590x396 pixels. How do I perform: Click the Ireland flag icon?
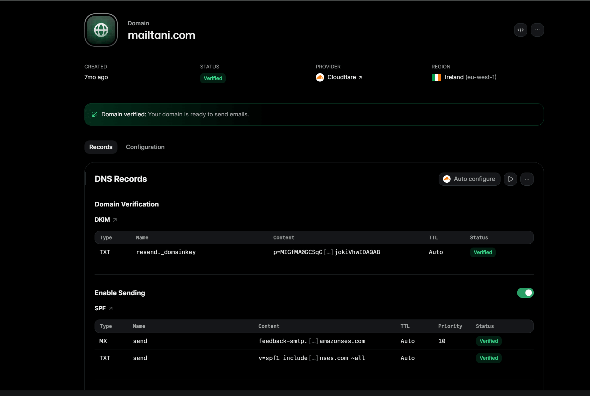(436, 77)
